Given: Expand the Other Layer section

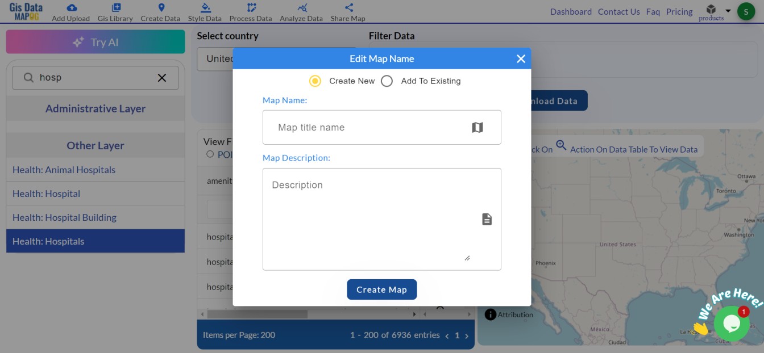Looking at the screenshot, I should click(95, 145).
